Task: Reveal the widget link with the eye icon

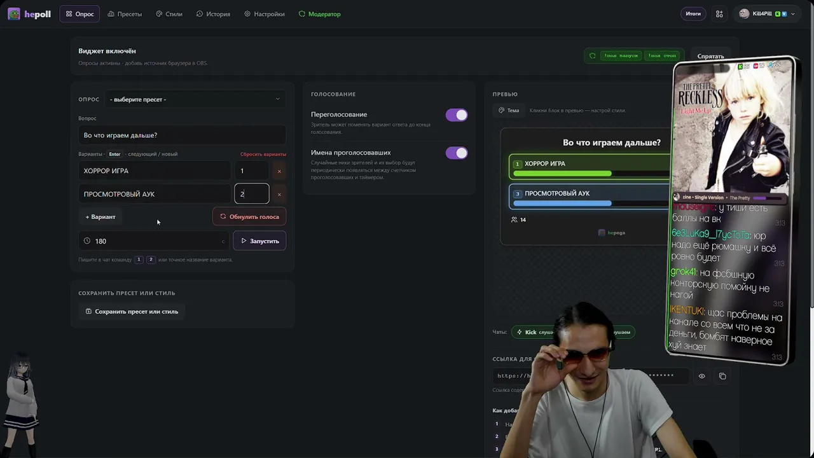Action: pyautogui.click(x=701, y=377)
